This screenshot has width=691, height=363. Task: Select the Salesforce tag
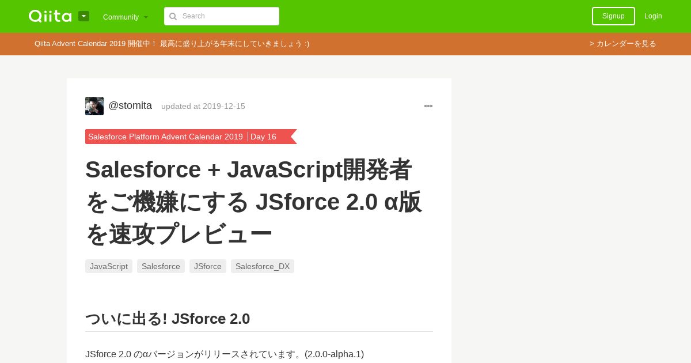click(161, 266)
